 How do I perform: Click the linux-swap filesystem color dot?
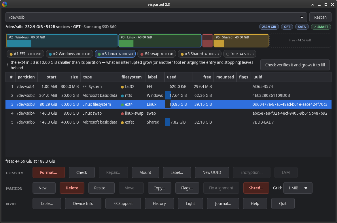click(122, 114)
